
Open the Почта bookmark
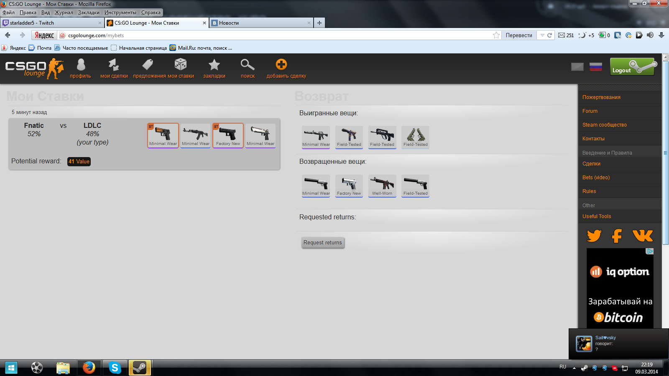pos(40,48)
